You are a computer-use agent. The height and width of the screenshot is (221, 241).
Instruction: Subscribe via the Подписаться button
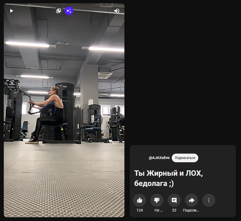[x=185, y=158]
